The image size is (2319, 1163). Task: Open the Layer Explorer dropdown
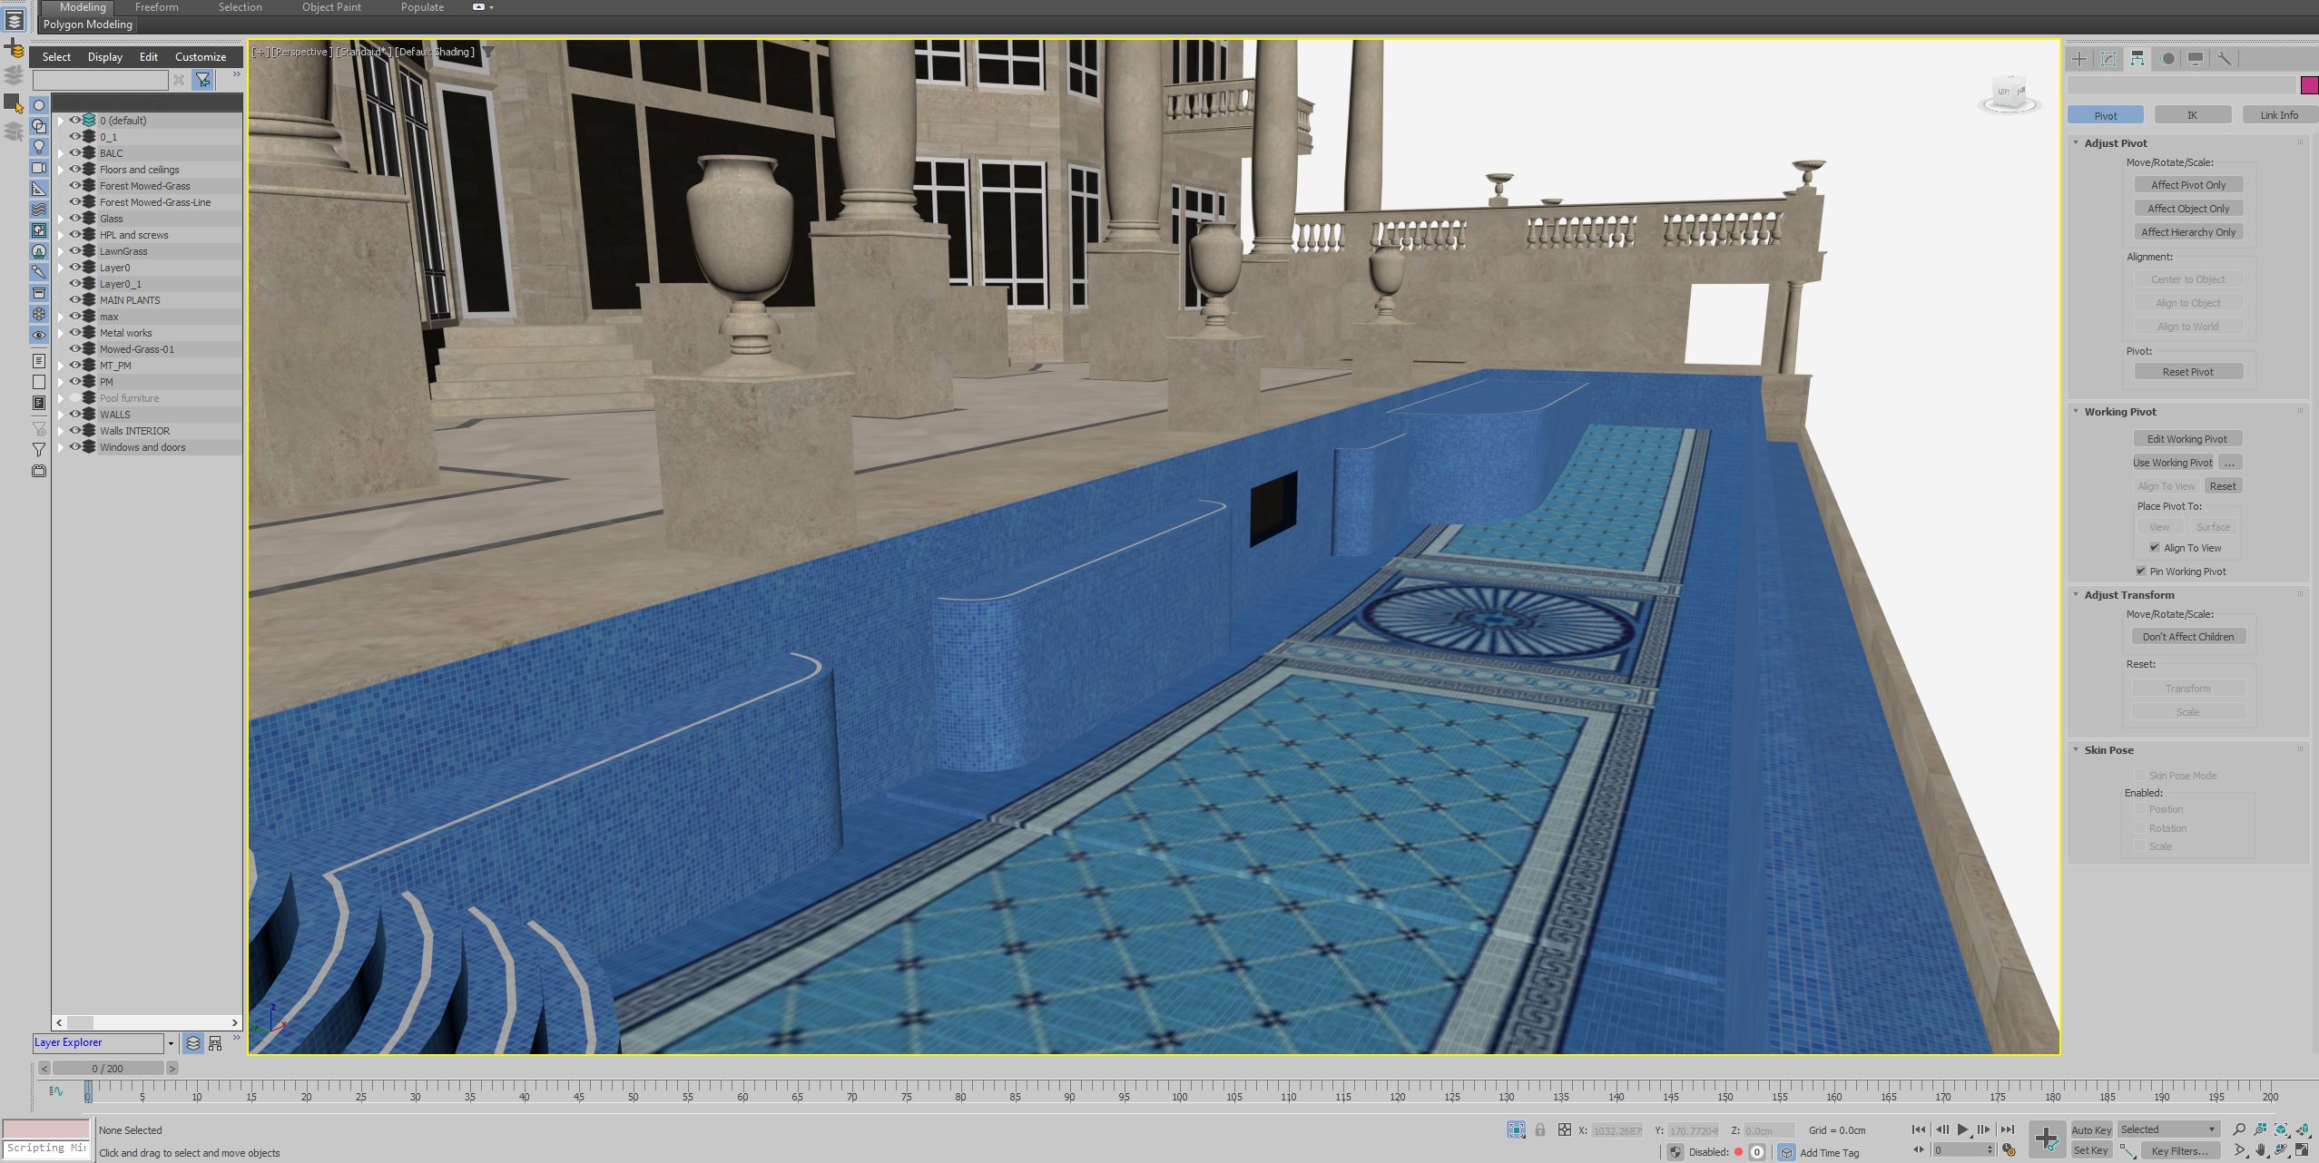point(171,1043)
